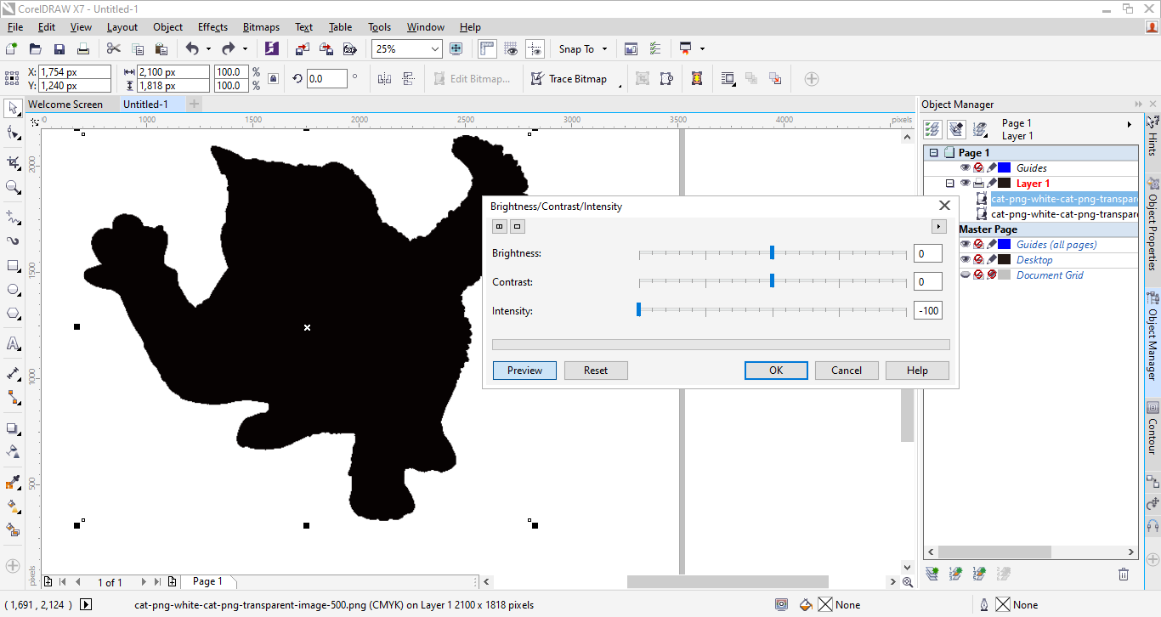Toggle visibility eye of Desktop layer
Image resolution: width=1161 pixels, height=617 pixels.
(966, 260)
